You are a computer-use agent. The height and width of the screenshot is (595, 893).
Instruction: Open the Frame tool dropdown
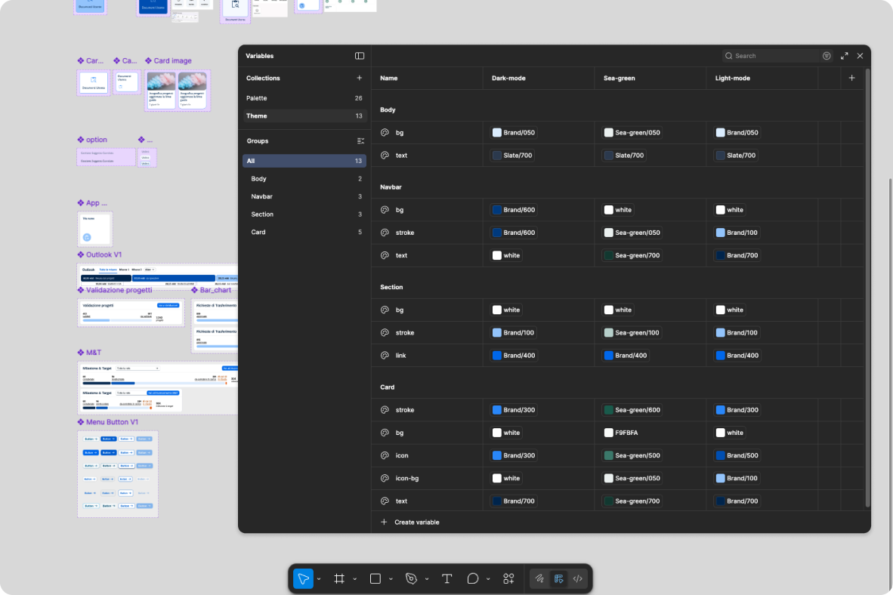pyautogui.click(x=355, y=578)
